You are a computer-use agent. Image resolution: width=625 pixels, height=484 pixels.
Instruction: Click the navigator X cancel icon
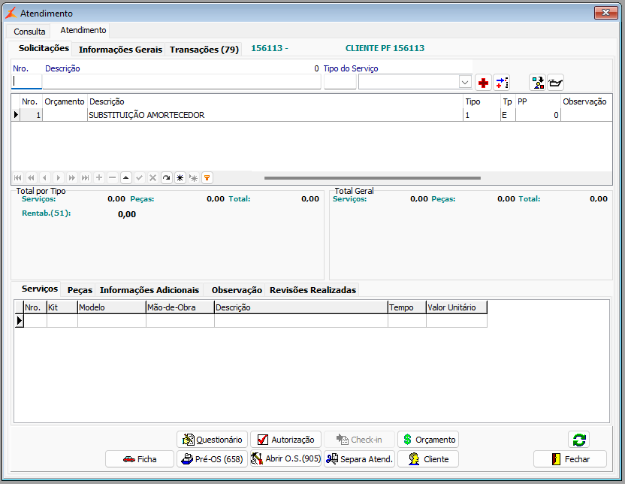[152, 178]
